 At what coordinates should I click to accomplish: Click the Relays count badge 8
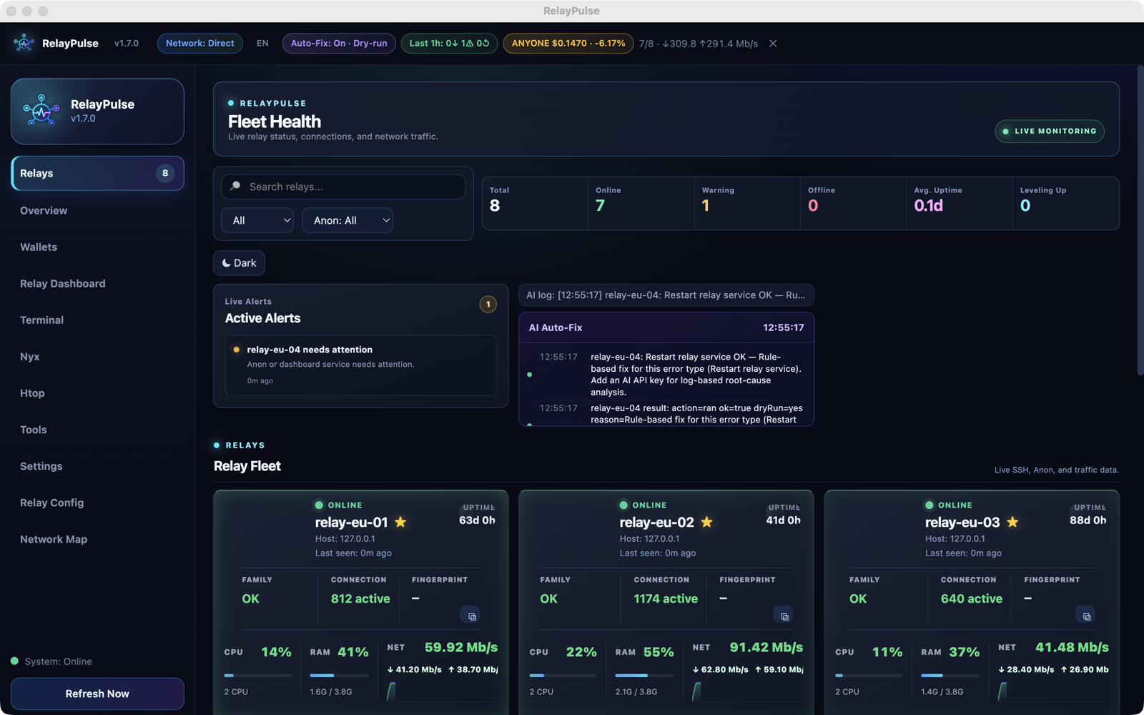[165, 173]
